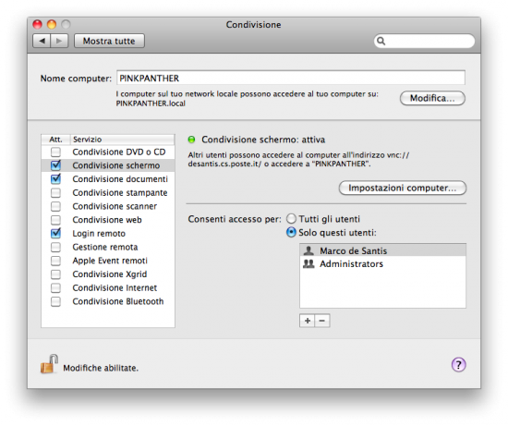Choose Solo questi utenti radio option
This screenshot has height=426, width=508.
click(291, 233)
